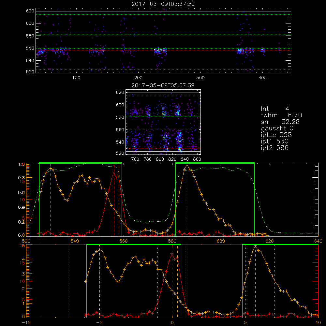This screenshot has height=326, width=326.
Task: Click x-axis label -10 of the bottom plot
Action: 26,323
